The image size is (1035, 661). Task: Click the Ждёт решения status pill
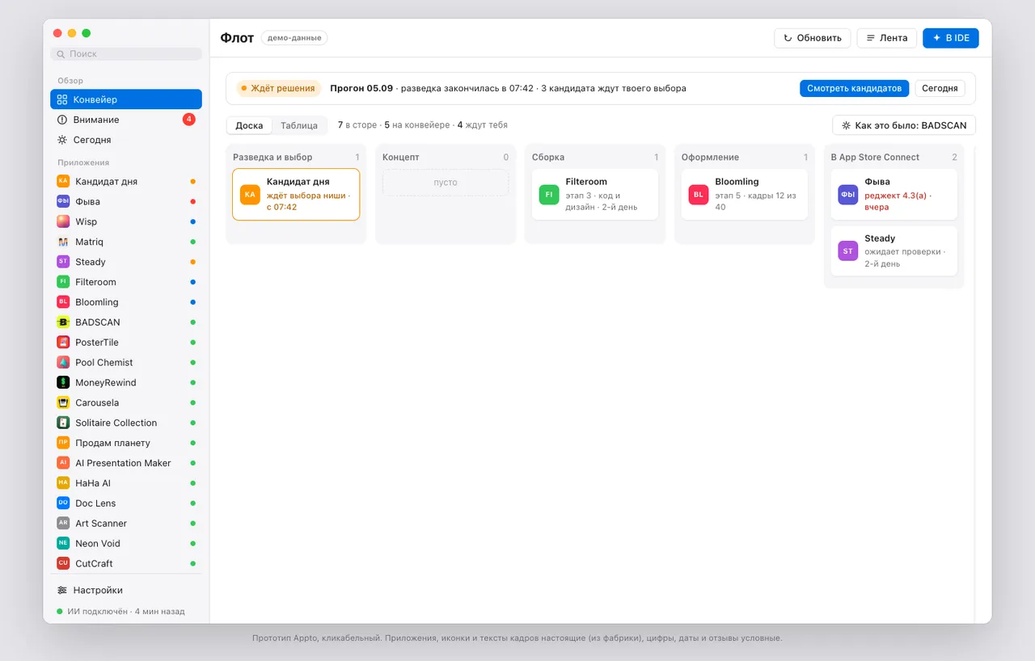click(279, 88)
